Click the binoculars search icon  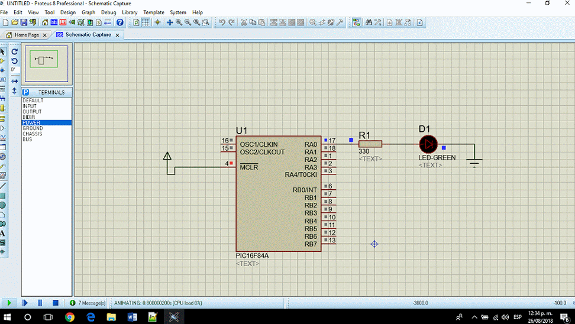click(x=369, y=22)
